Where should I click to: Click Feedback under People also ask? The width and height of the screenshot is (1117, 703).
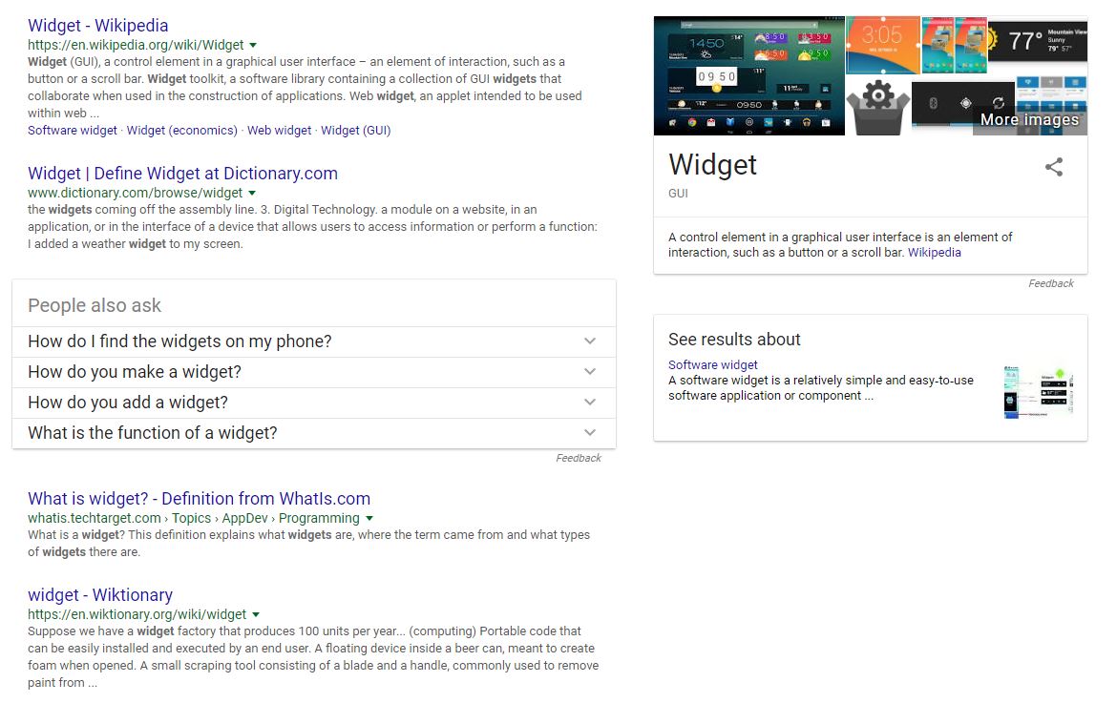[x=579, y=458]
